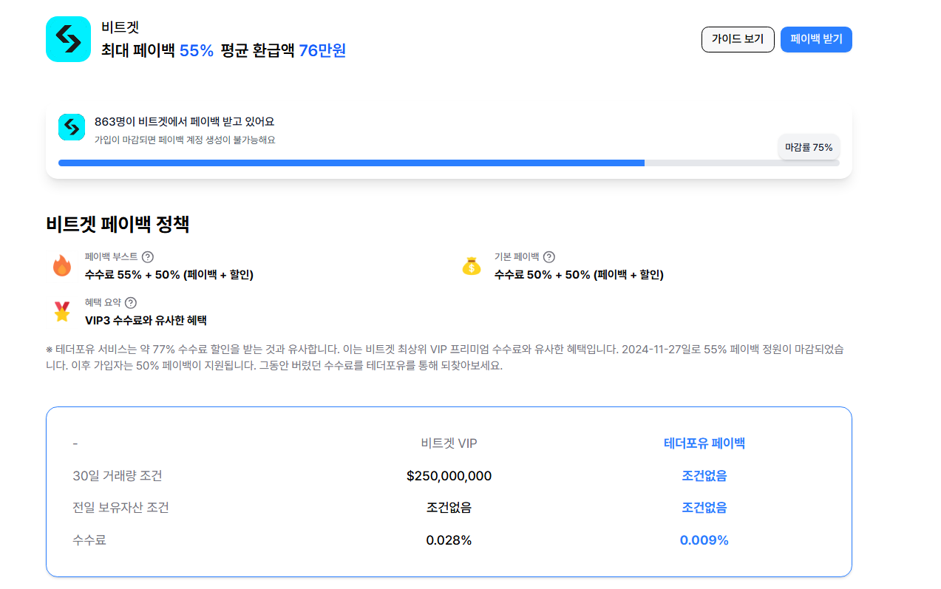The width and height of the screenshot is (941, 589).
Task: Click the 전일 보유자산 조건 row label
Action: 121,508
